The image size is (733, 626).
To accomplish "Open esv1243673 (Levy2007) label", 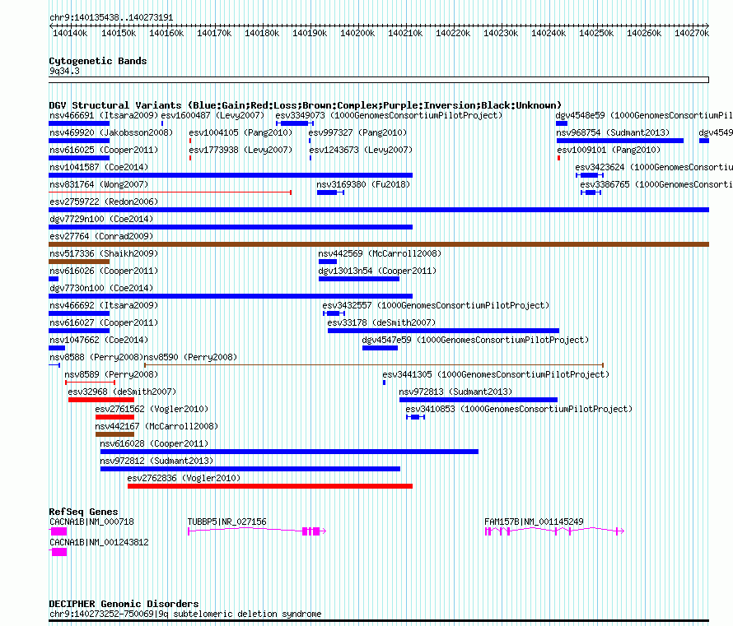I will [361, 150].
